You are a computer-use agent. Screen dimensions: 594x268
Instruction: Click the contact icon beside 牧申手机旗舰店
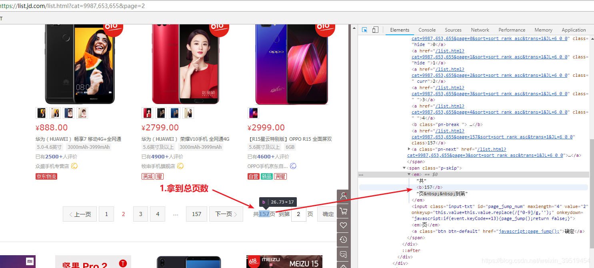tap(180, 166)
